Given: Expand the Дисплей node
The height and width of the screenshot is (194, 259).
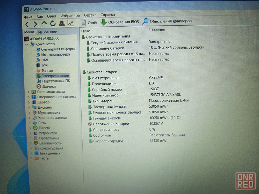Looking at the screenshot, I should pos(29,108).
